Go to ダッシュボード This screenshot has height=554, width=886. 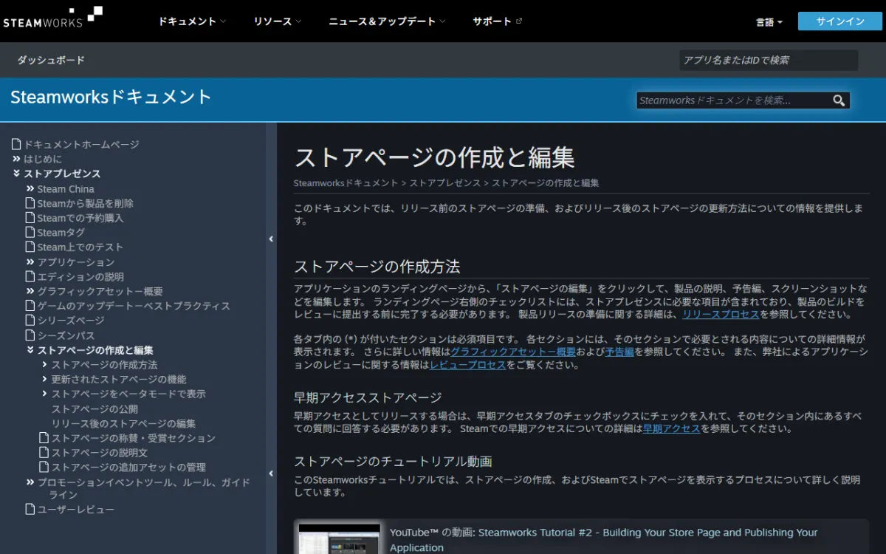tap(51, 60)
